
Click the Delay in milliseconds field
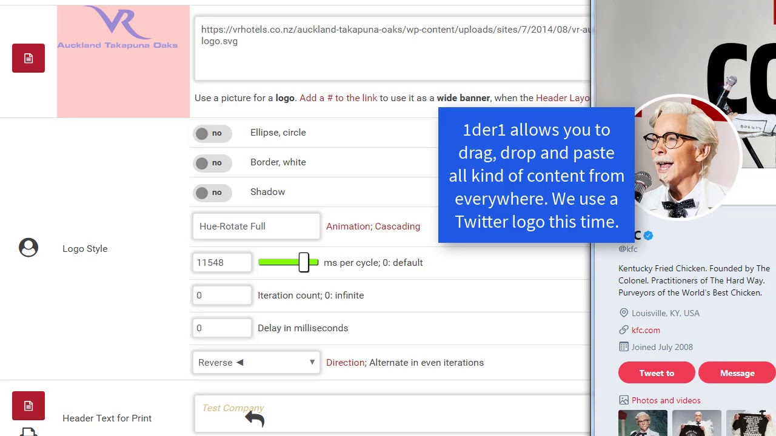pyautogui.click(x=222, y=328)
